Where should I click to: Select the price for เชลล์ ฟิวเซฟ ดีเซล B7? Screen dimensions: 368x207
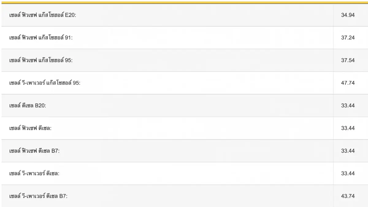[348, 151]
